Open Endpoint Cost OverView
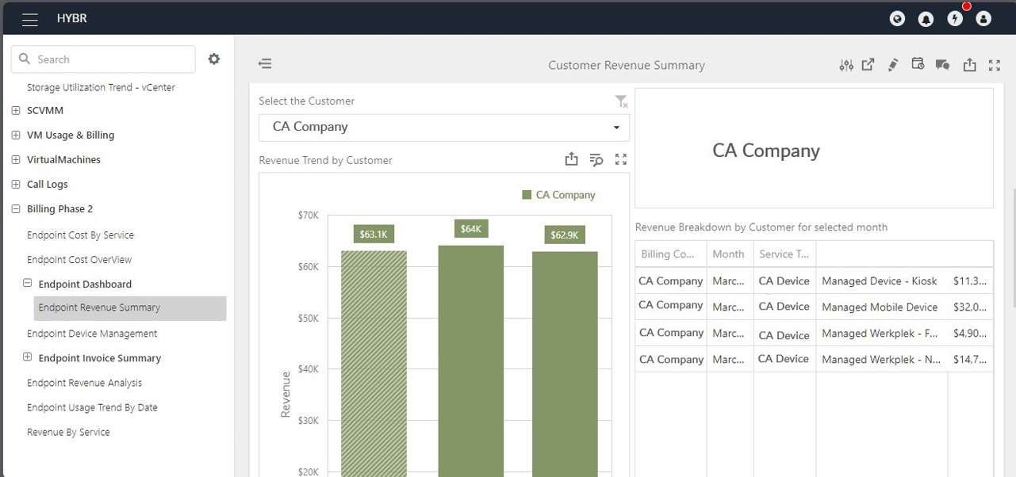1016x477 pixels. coord(79,260)
